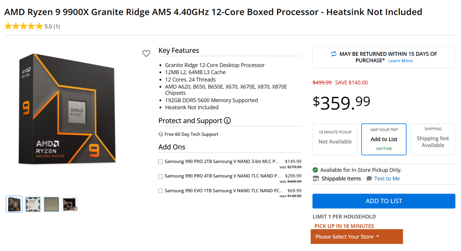
Task: Click the storefront icon beside Shippable Items
Action: (x=316, y=178)
